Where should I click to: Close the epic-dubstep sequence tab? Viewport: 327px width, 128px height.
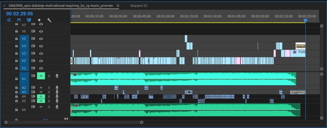click(4, 6)
